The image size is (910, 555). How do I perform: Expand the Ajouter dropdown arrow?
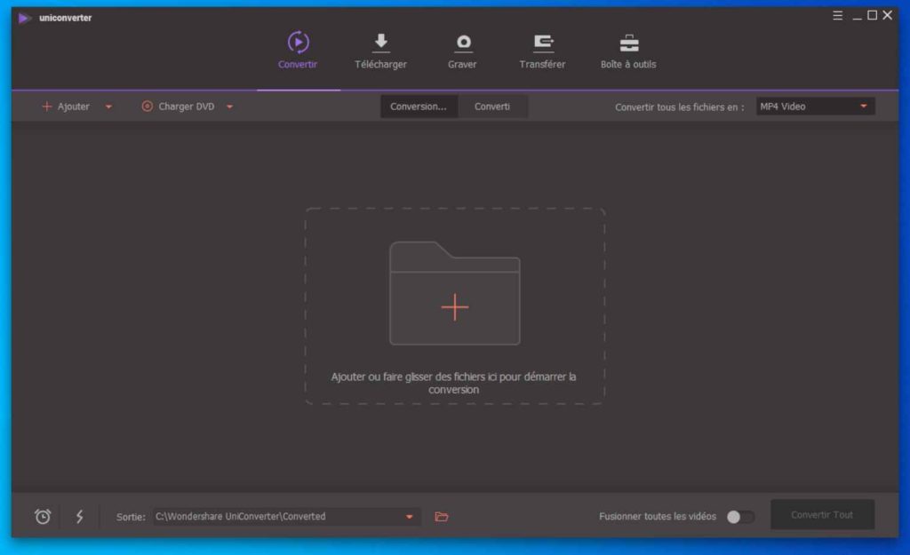(x=108, y=107)
